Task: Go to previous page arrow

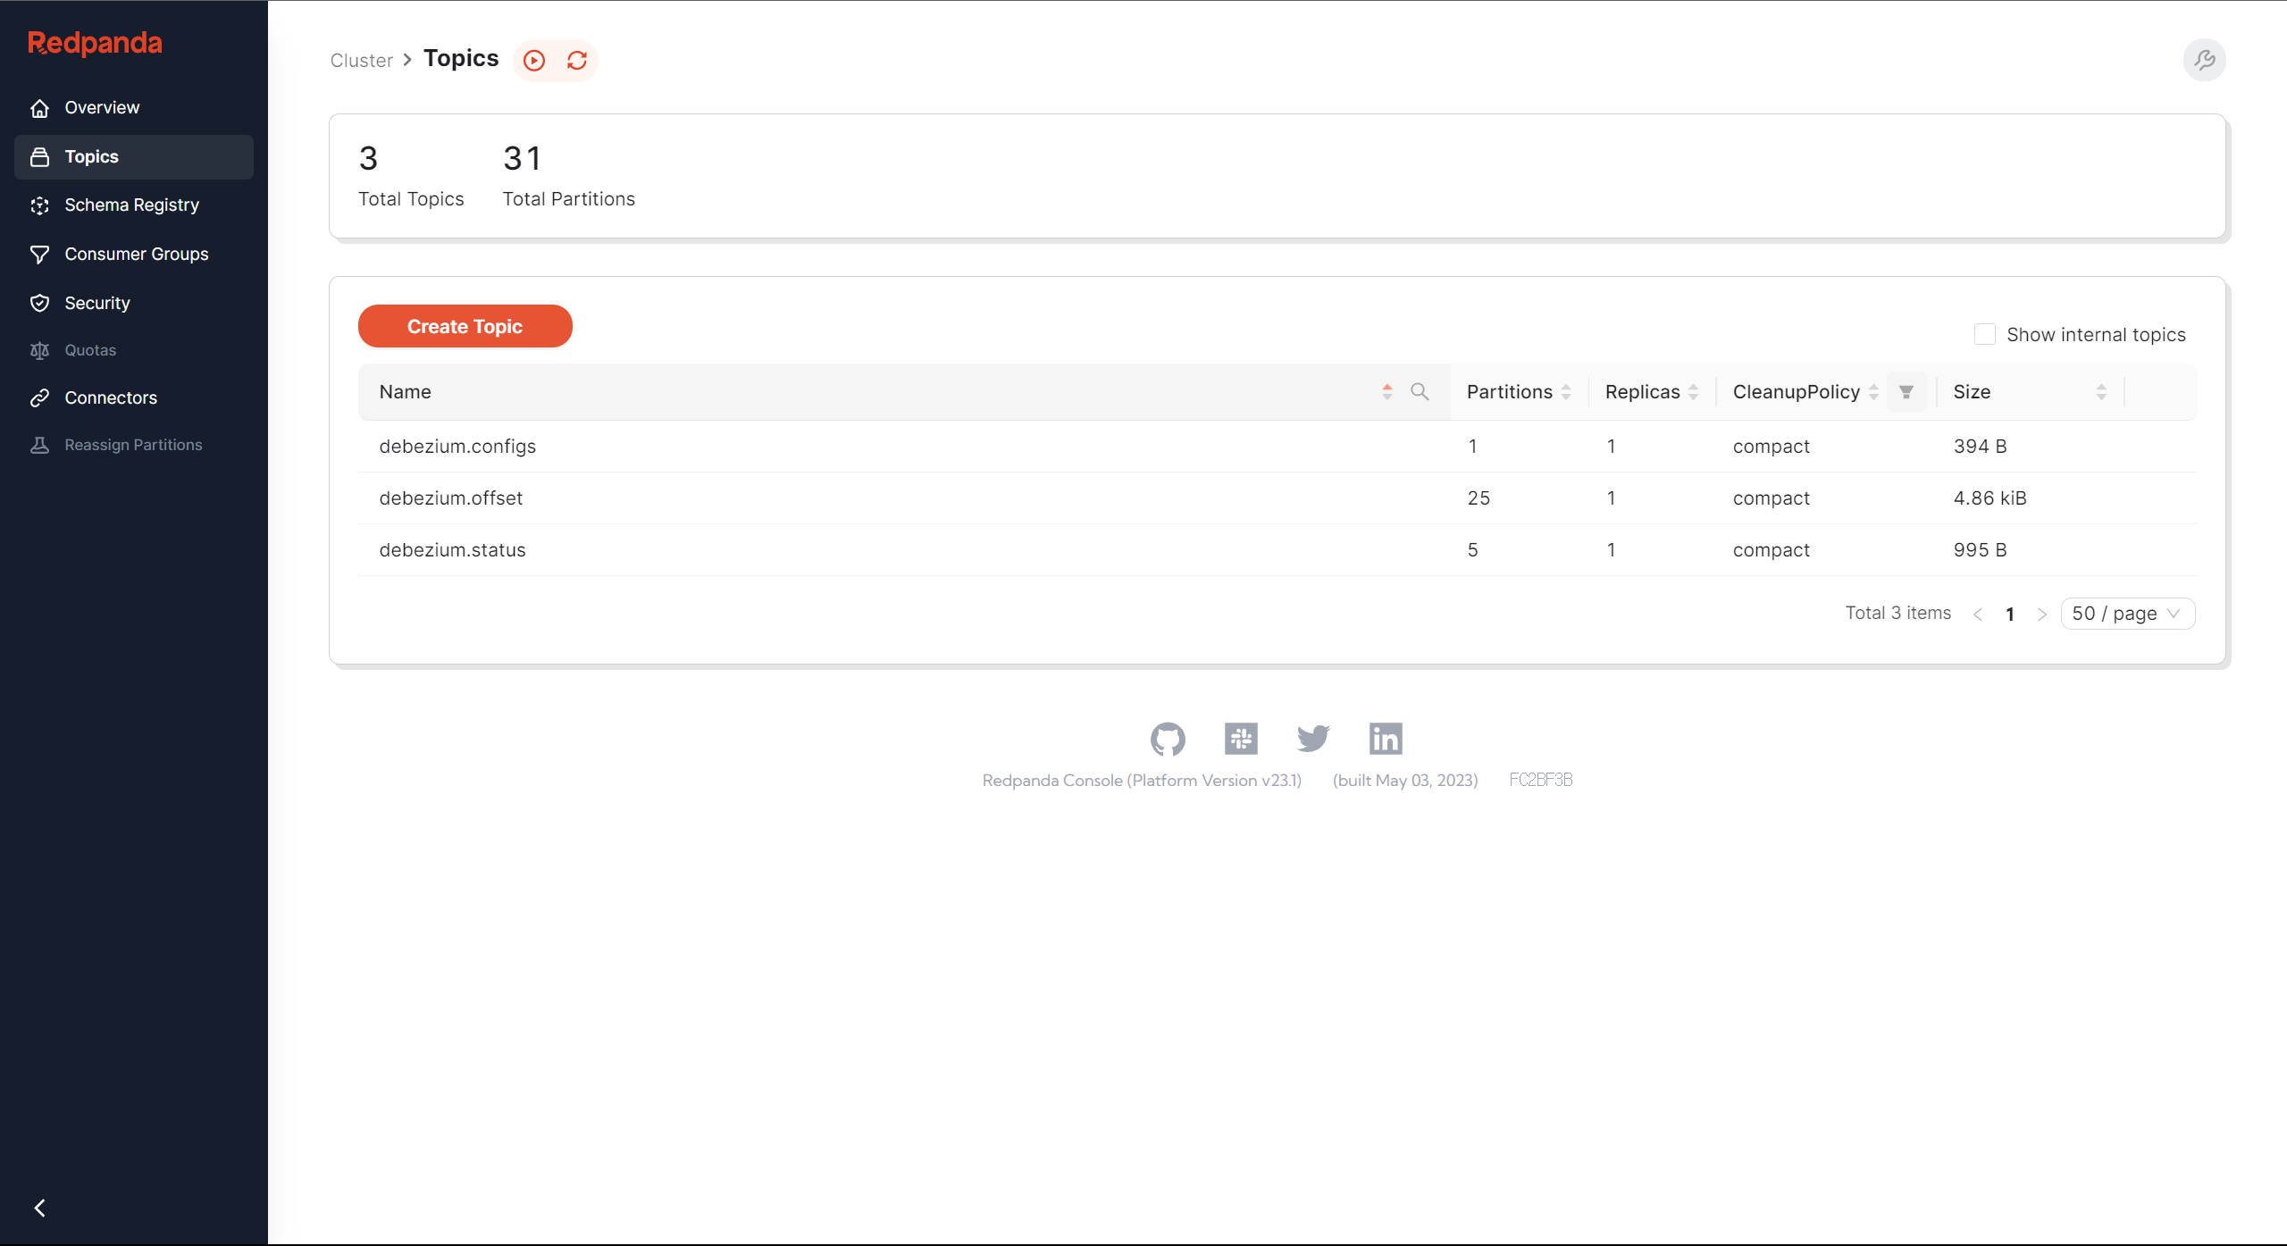Action: pyautogui.click(x=1978, y=615)
